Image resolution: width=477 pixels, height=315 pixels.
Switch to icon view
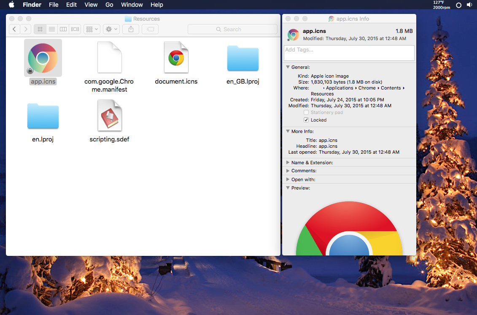(40, 29)
